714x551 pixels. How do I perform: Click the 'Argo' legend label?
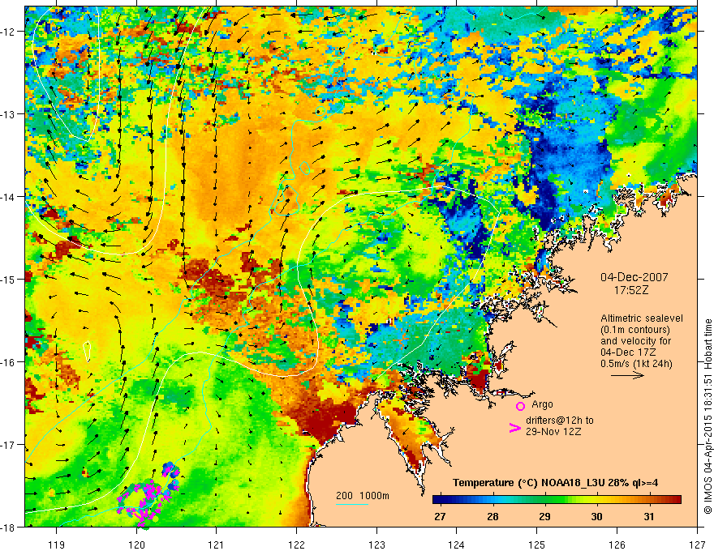(x=542, y=404)
